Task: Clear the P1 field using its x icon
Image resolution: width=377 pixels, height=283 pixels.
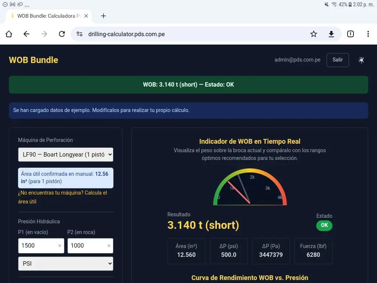Action: coord(60,246)
